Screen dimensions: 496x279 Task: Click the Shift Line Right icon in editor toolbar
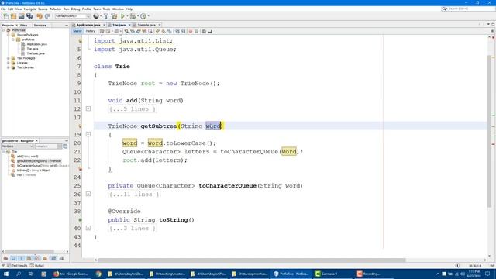(x=183, y=31)
